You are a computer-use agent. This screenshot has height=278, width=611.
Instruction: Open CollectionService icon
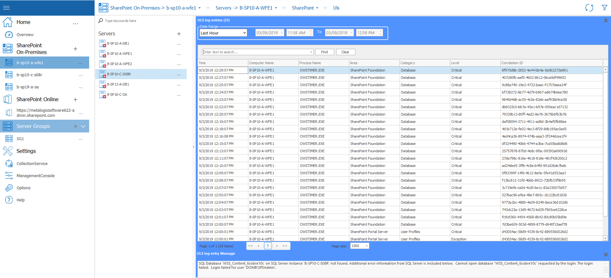coord(9,163)
